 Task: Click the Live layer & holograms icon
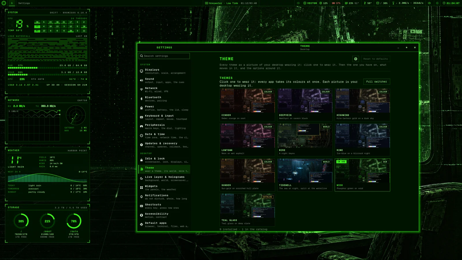[x=141, y=179]
